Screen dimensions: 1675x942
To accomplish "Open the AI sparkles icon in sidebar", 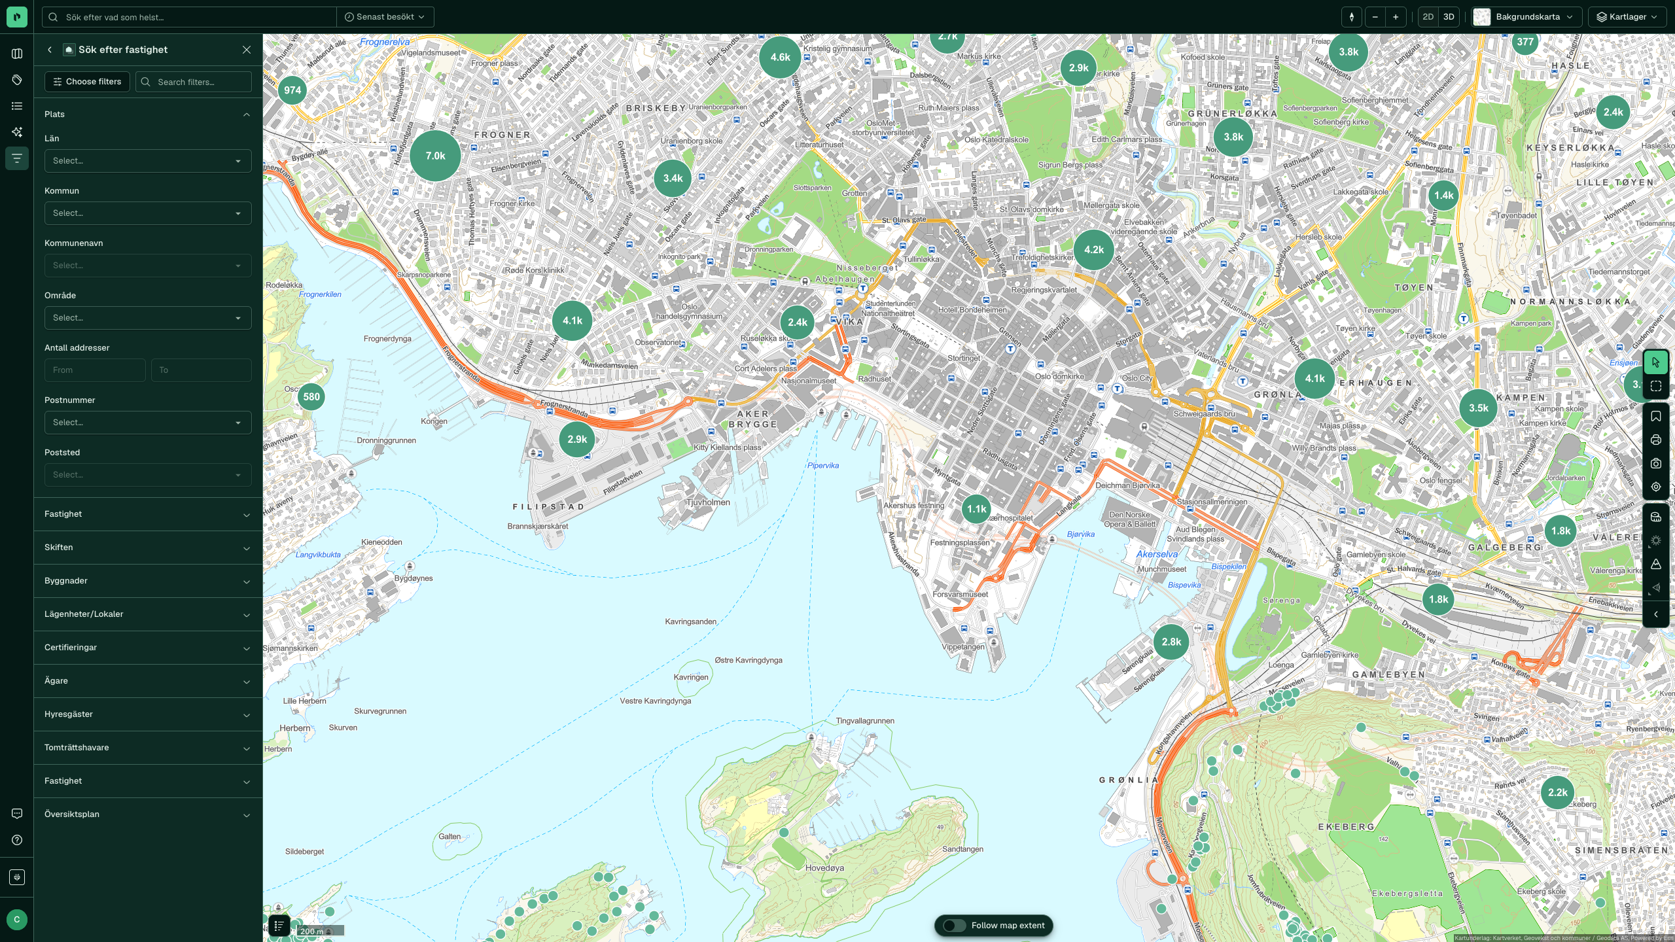I will (x=17, y=132).
